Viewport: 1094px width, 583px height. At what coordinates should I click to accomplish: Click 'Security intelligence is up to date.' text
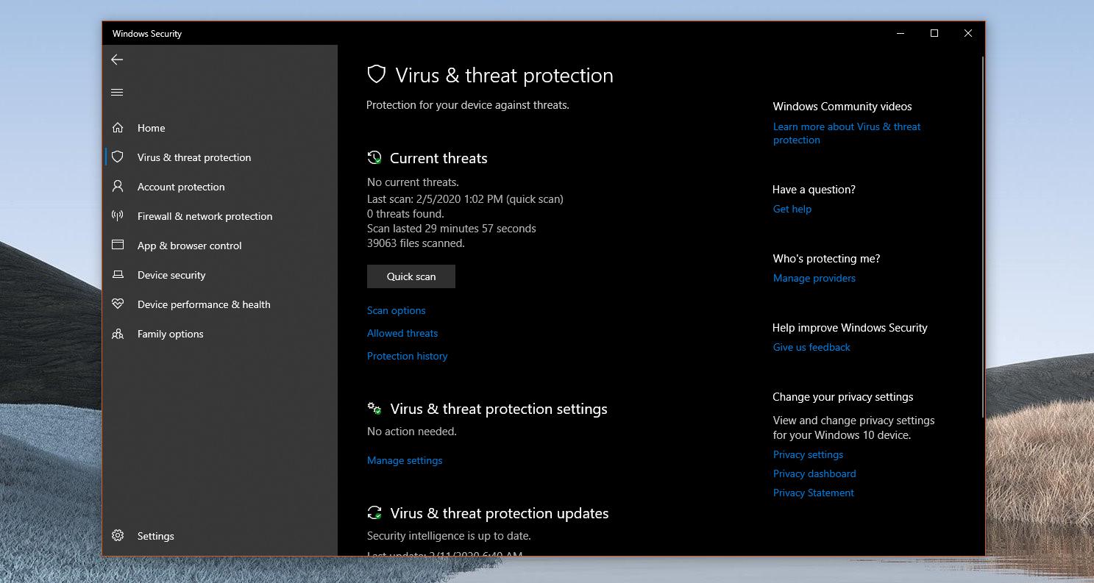pos(449,536)
